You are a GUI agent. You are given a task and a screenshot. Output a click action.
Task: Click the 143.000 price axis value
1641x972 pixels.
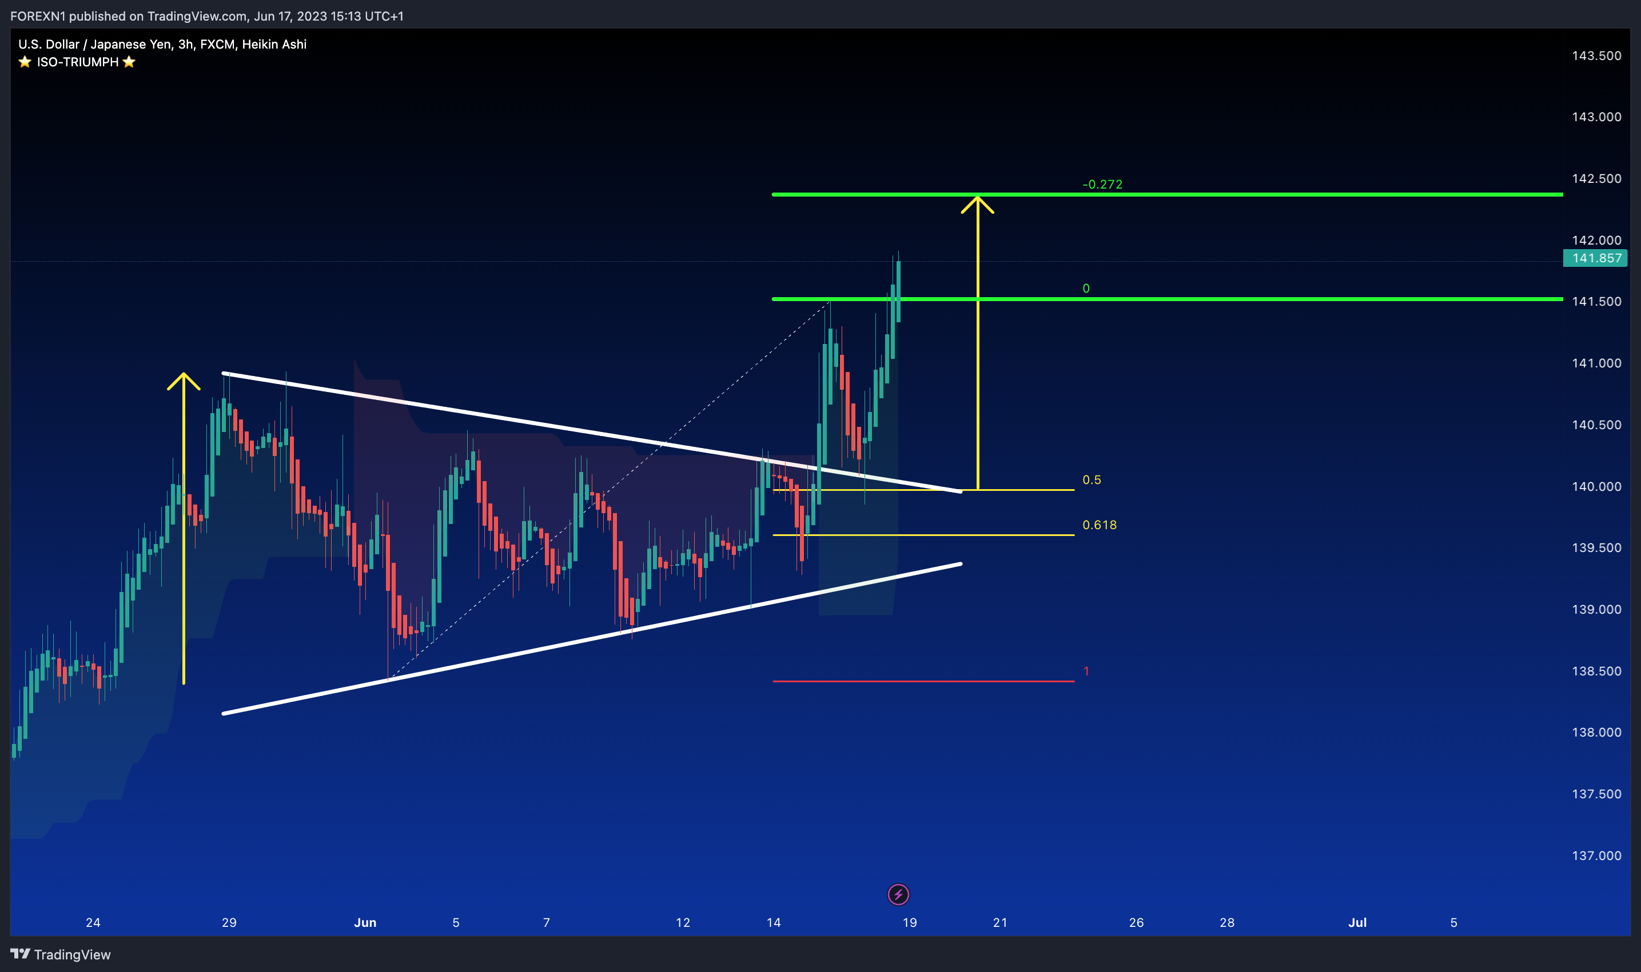point(1596,117)
